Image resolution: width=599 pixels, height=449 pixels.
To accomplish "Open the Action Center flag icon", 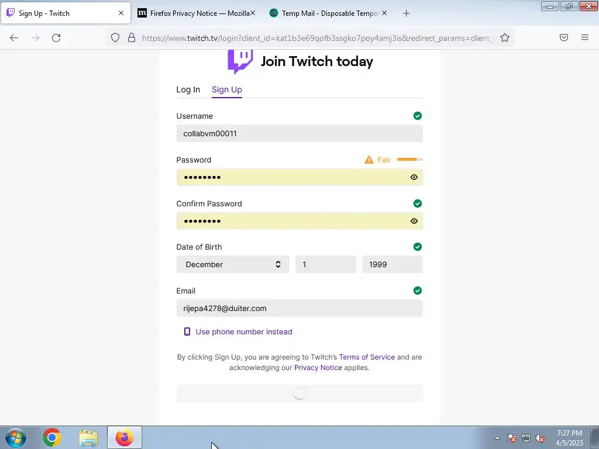I will click(x=511, y=438).
